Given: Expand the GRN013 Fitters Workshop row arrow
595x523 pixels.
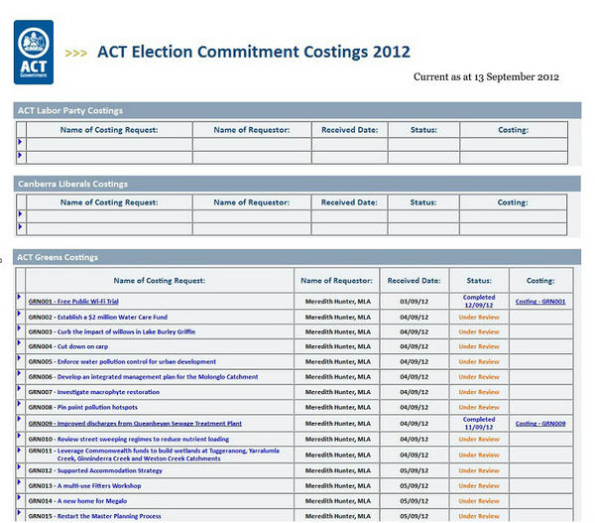Looking at the screenshot, I should (x=20, y=481).
